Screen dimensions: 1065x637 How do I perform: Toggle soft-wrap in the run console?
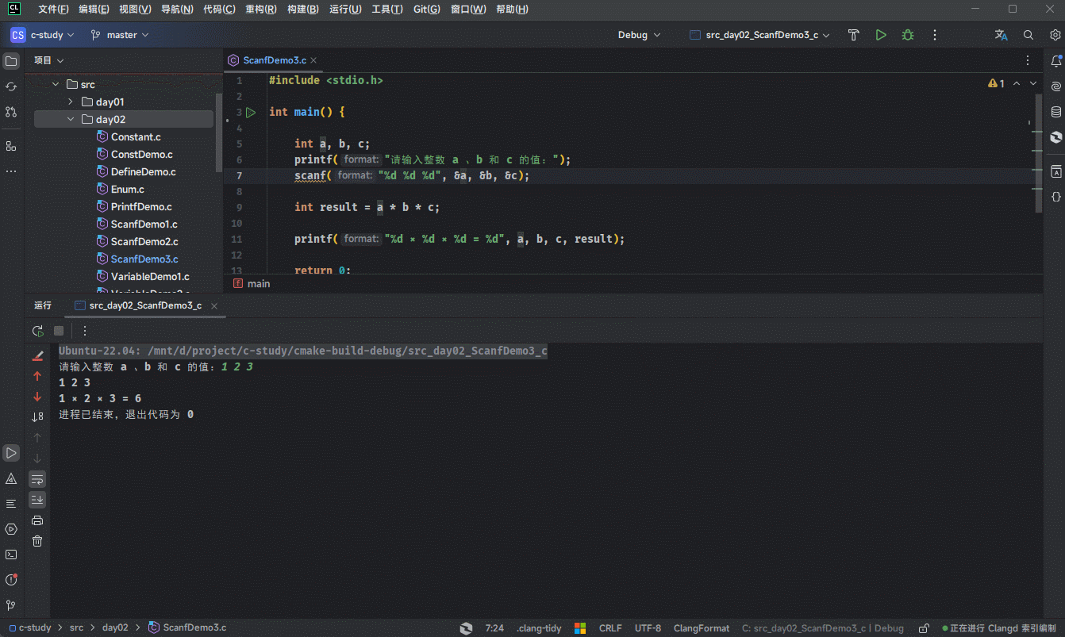tap(37, 479)
